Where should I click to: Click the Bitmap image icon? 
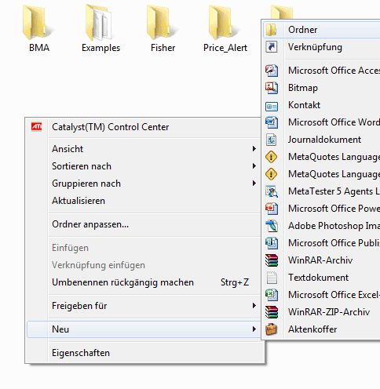tap(272, 88)
